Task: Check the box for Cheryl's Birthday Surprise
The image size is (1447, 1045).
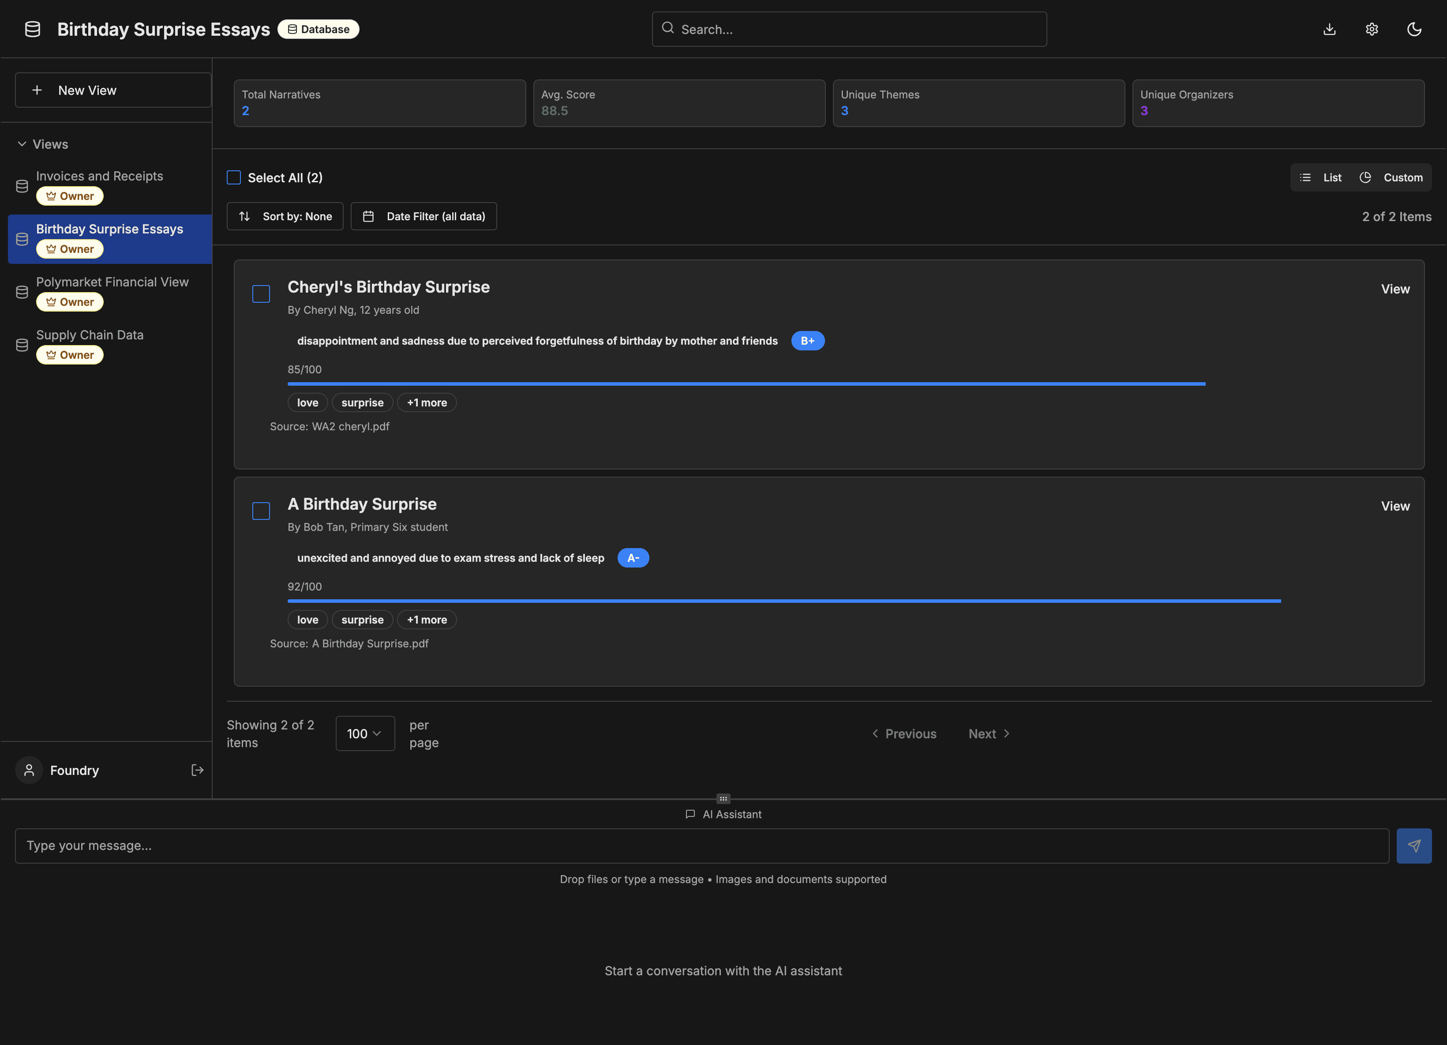Action: pyautogui.click(x=261, y=293)
